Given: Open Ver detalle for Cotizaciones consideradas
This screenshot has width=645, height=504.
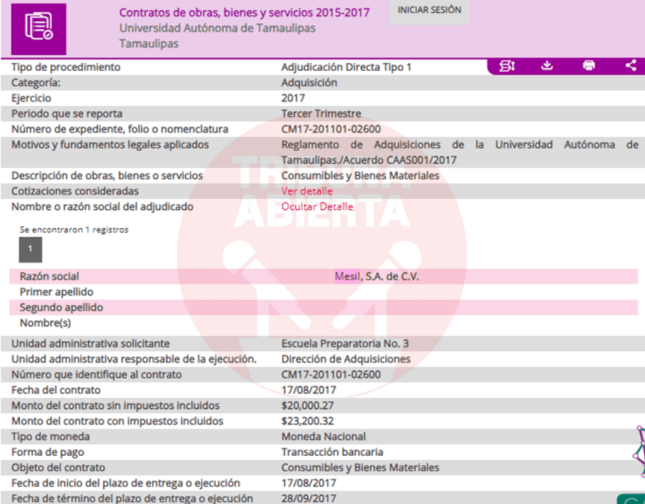Looking at the screenshot, I should pos(307,192).
